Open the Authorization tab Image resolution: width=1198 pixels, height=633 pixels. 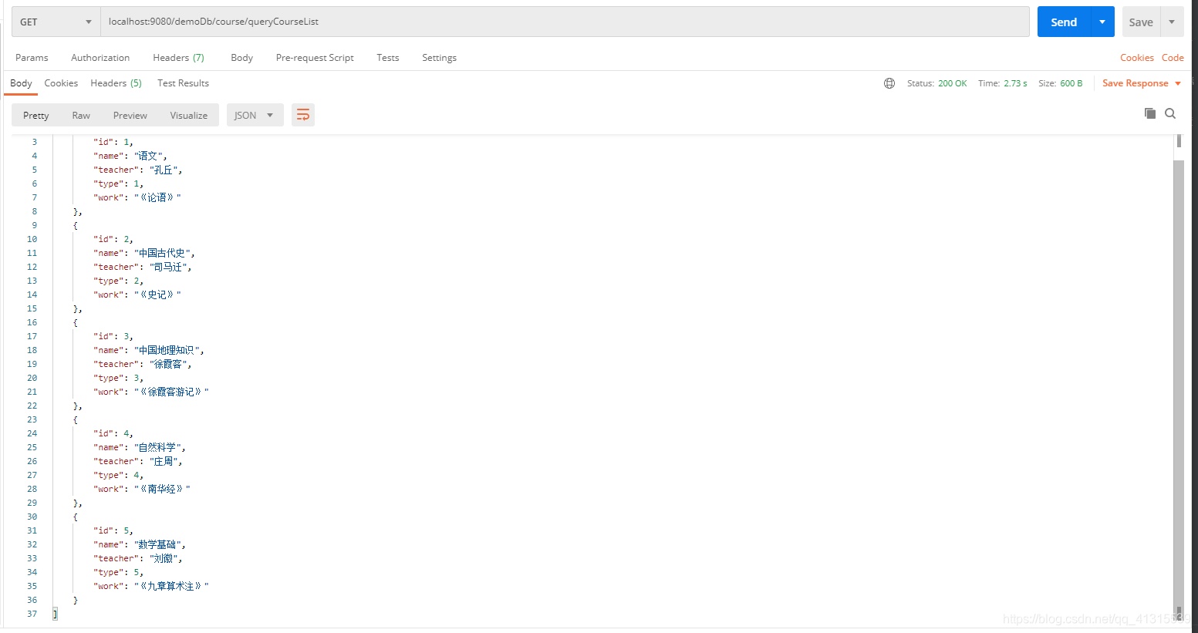(x=100, y=57)
